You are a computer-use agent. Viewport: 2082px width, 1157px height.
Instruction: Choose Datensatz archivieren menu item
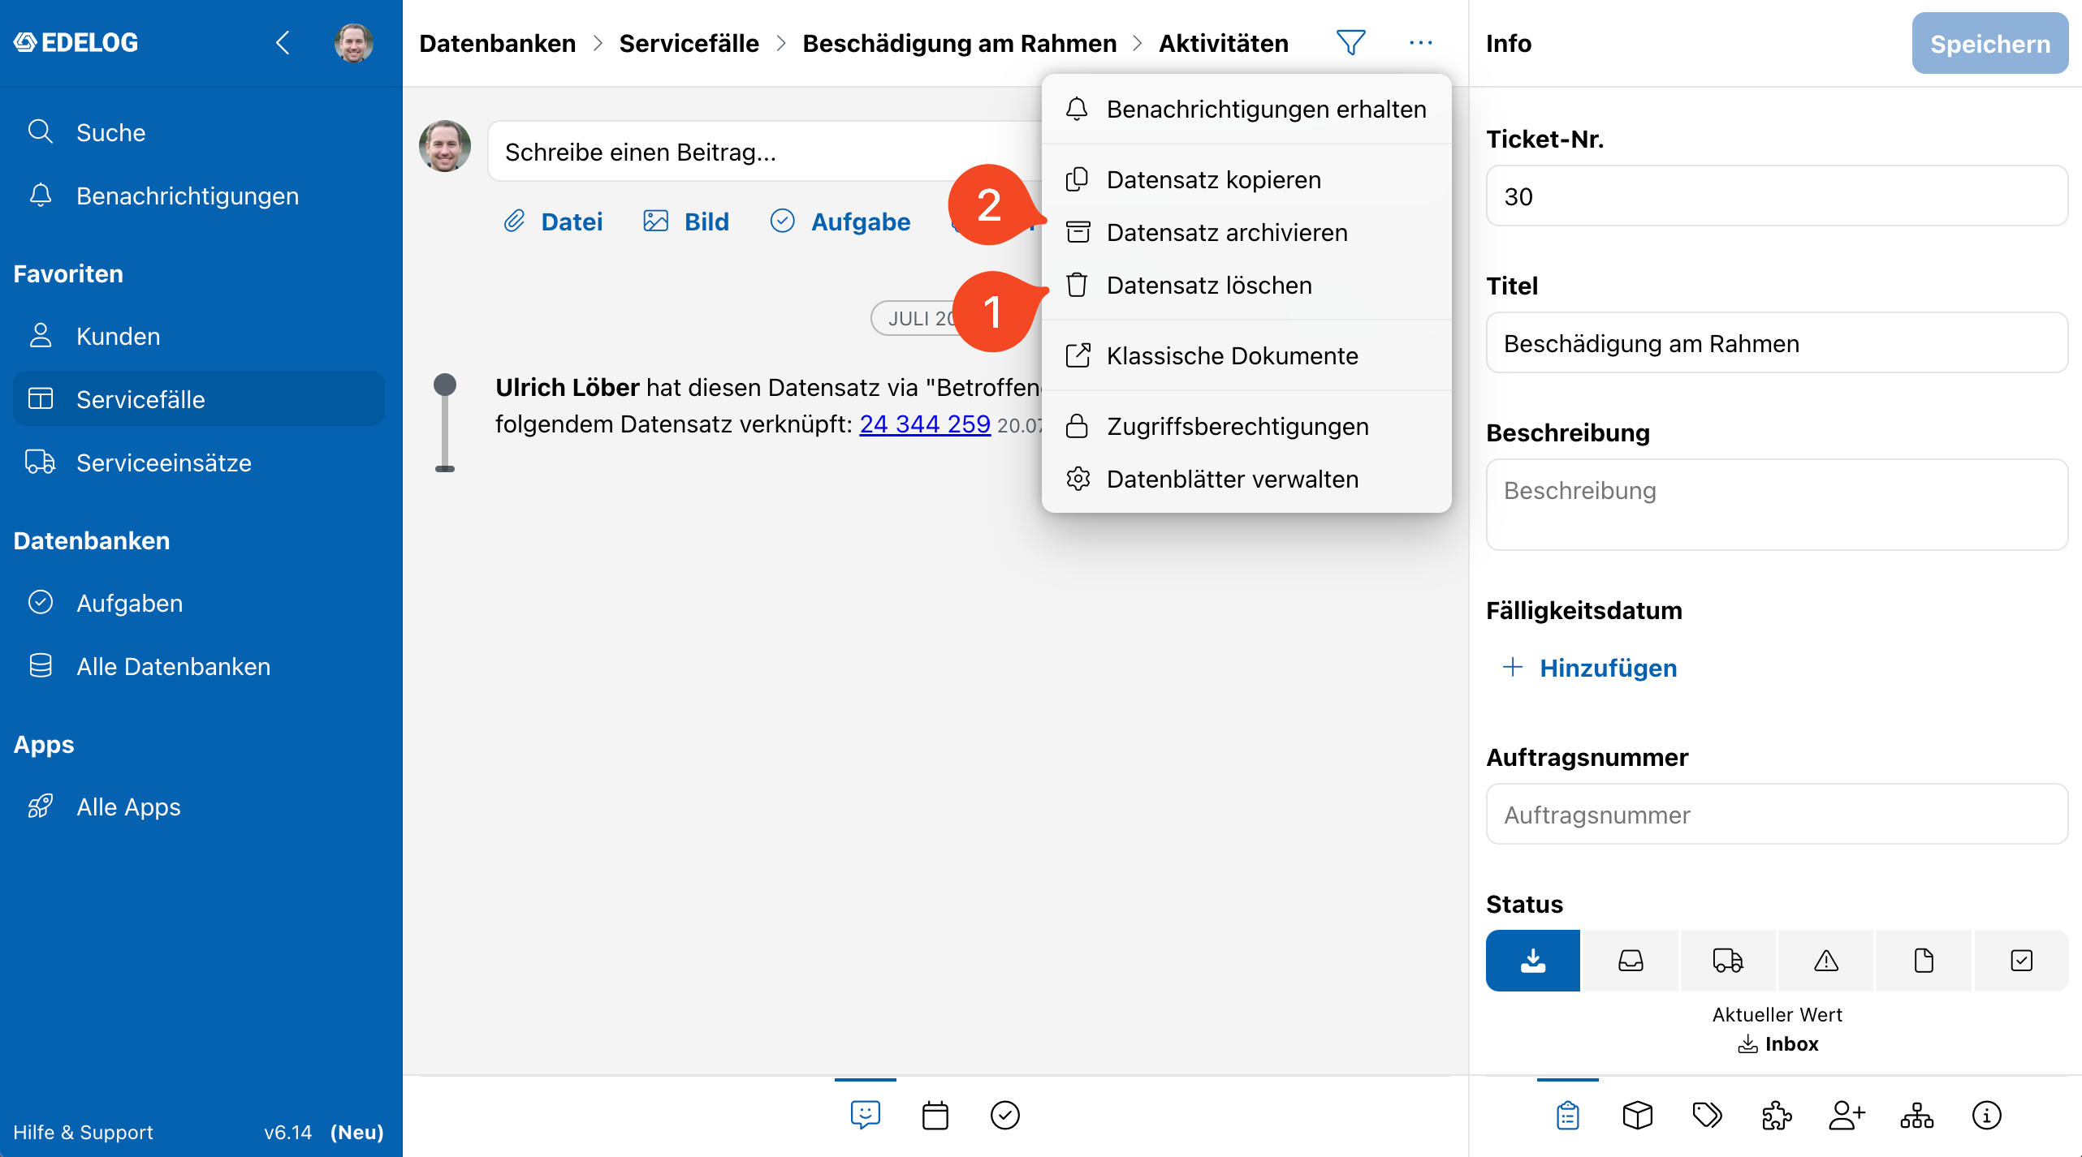[1246, 232]
